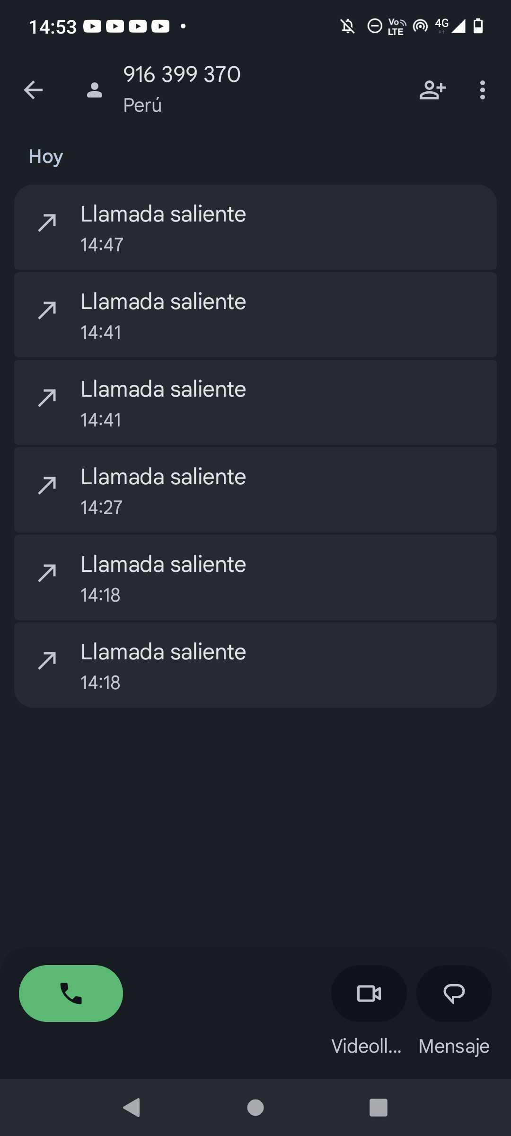Select the outgoing call at 14:27
Image resolution: width=511 pixels, height=1136 pixels.
(255, 490)
